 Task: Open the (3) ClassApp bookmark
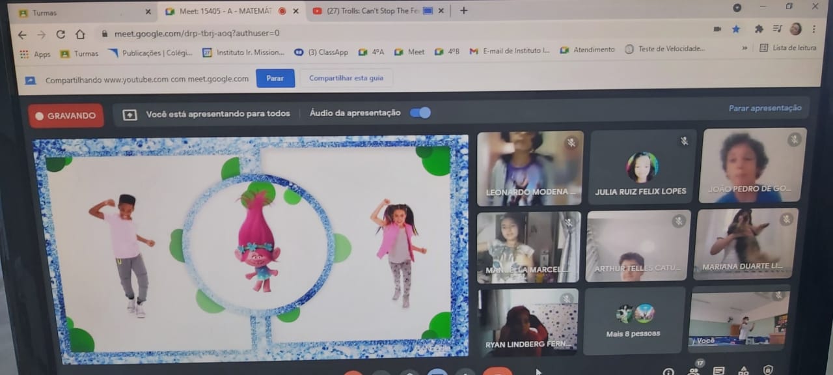[x=321, y=52]
